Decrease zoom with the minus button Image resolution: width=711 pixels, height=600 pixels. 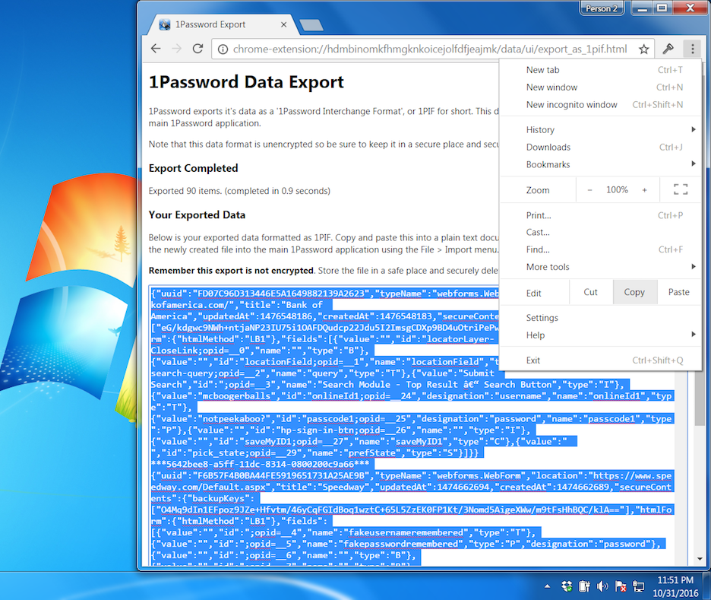coord(589,189)
